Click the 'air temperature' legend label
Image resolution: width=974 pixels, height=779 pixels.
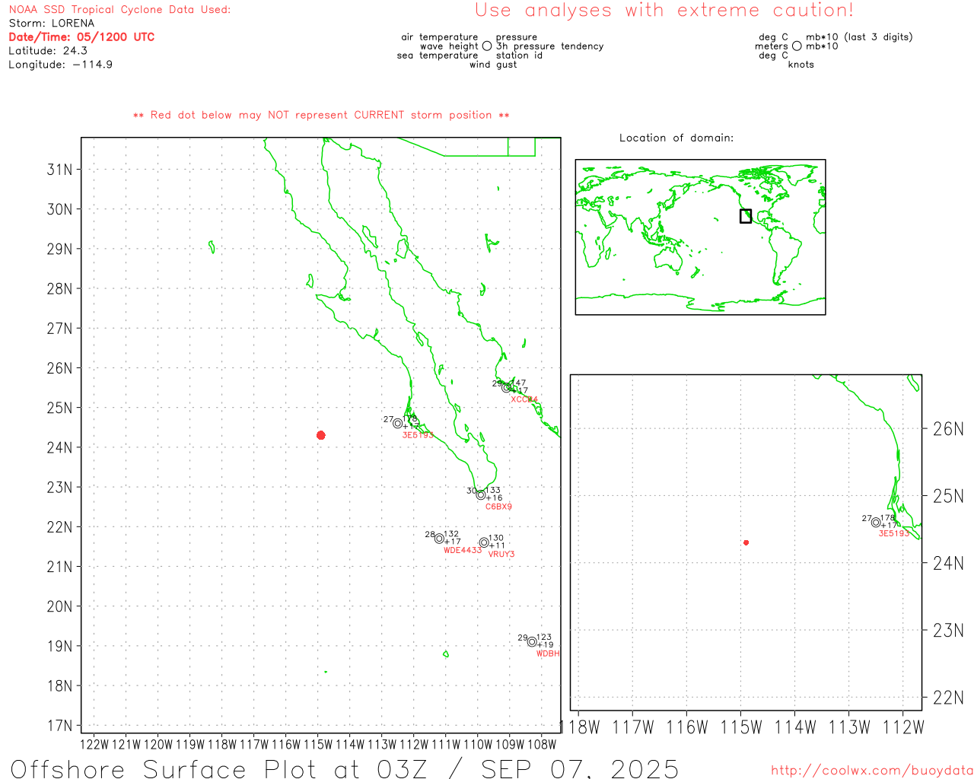[x=440, y=37]
